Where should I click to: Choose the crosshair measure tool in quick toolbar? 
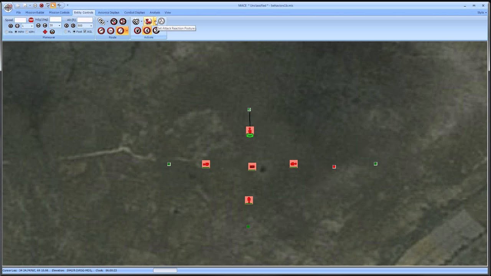[59, 5]
